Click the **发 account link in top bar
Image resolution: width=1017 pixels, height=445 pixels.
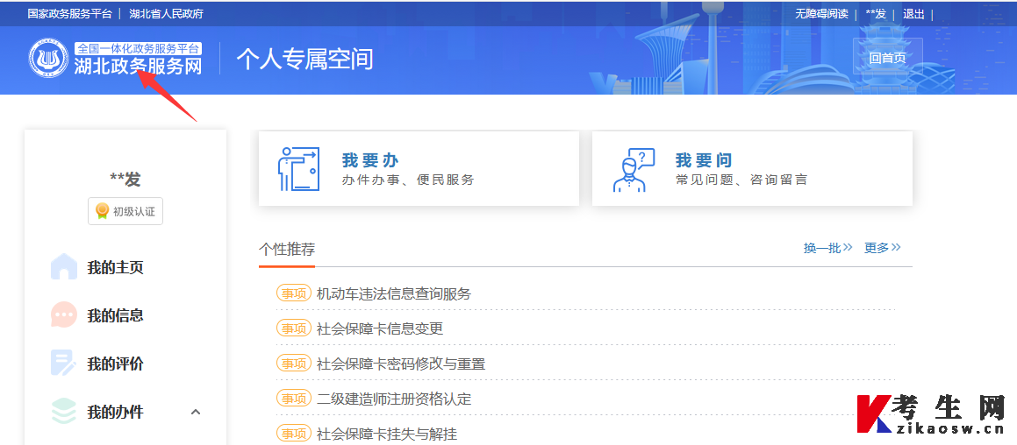point(876,14)
